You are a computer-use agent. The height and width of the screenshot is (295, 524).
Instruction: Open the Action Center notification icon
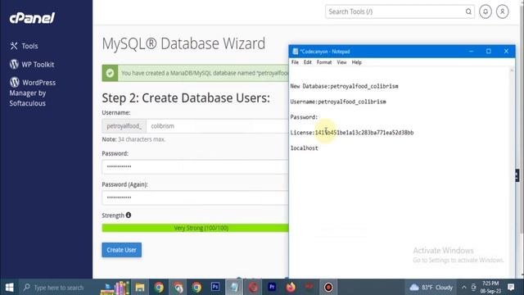511,287
